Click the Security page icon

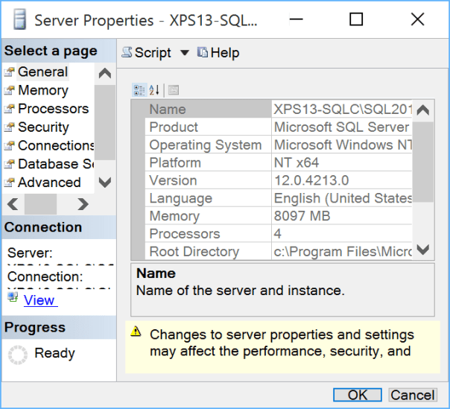[x=9, y=127]
